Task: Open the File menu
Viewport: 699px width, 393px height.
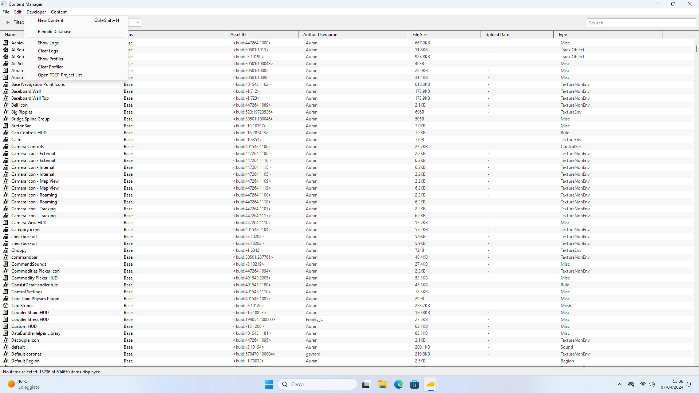Action: 6,12
